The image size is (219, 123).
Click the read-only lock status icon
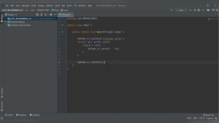(x=216, y=118)
